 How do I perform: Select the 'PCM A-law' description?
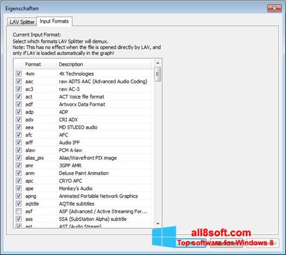tap(70, 150)
